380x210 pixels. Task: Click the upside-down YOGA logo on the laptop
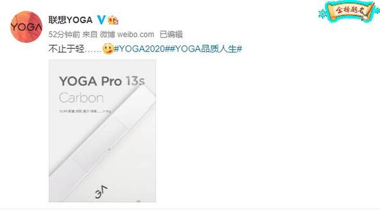click(x=102, y=192)
